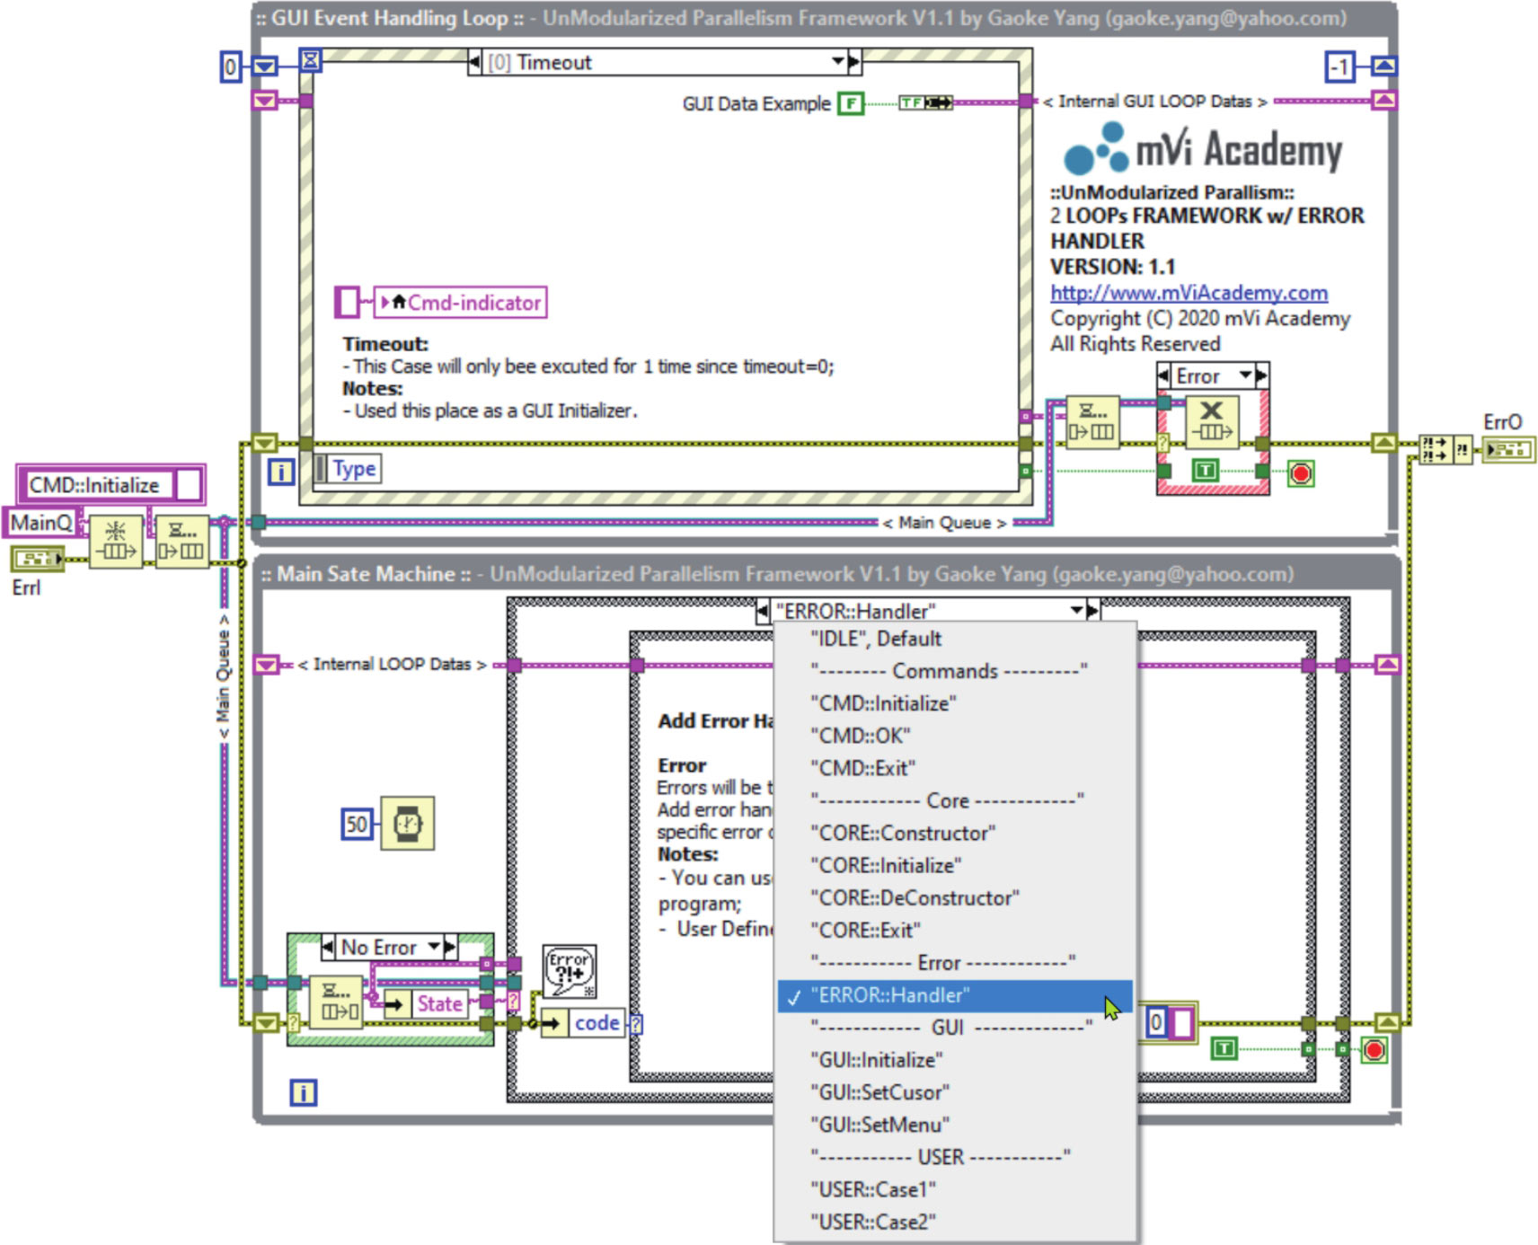Screen dimensions: 1538x1245
Task: Open the Error case structure selector
Action: (x=1245, y=375)
